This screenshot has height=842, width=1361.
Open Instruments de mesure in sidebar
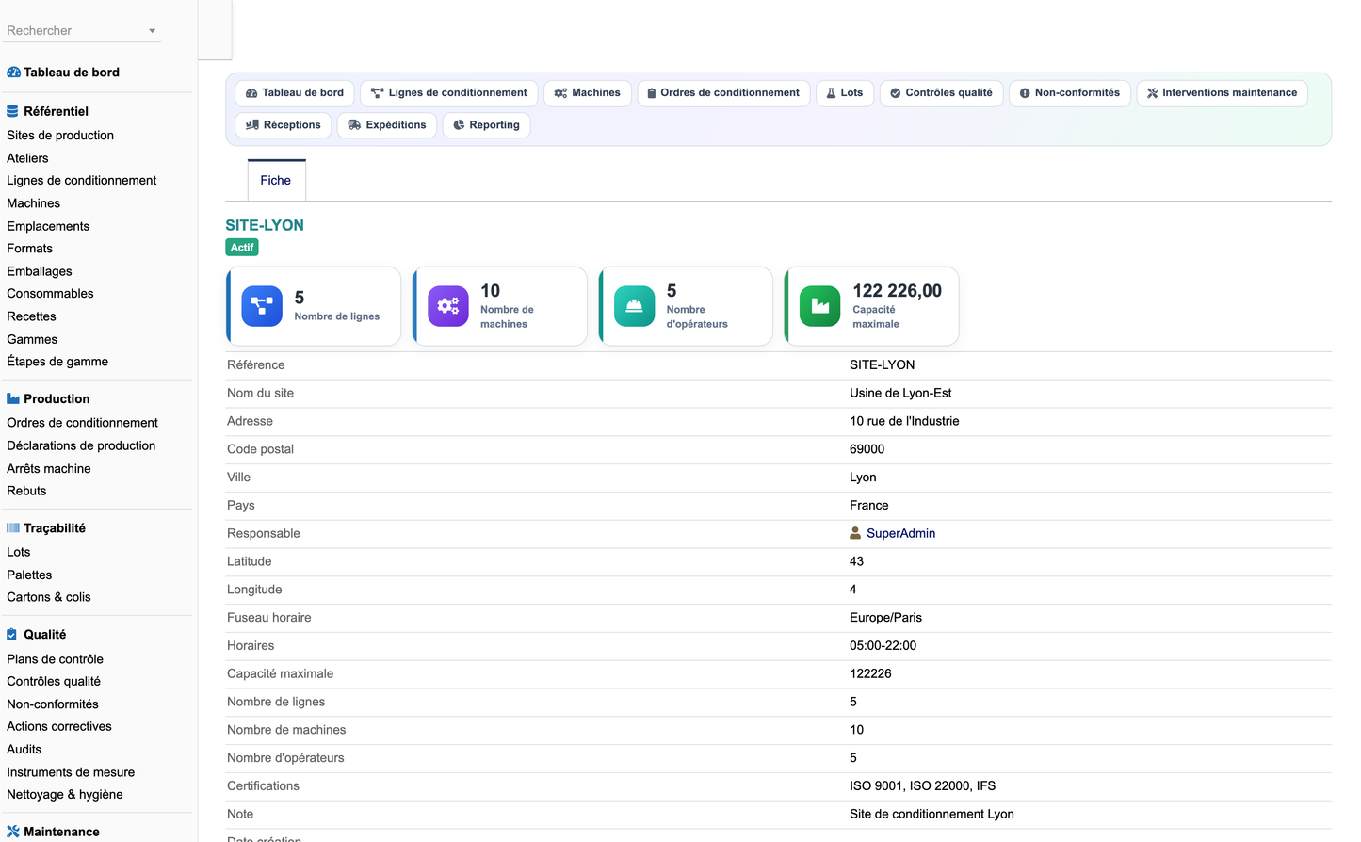pyautogui.click(x=71, y=772)
